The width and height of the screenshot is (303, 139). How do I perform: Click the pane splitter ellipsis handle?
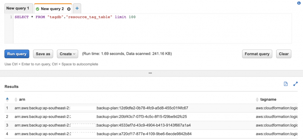click(150, 73)
